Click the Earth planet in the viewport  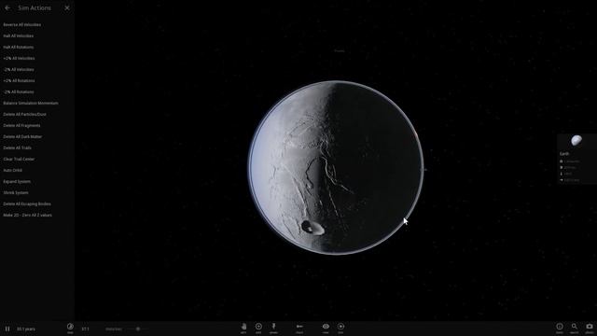coord(336,168)
